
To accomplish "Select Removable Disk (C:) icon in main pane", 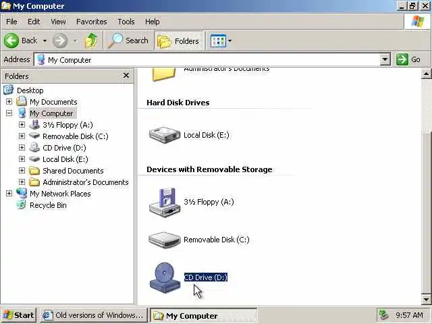I will (x=165, y=240).
